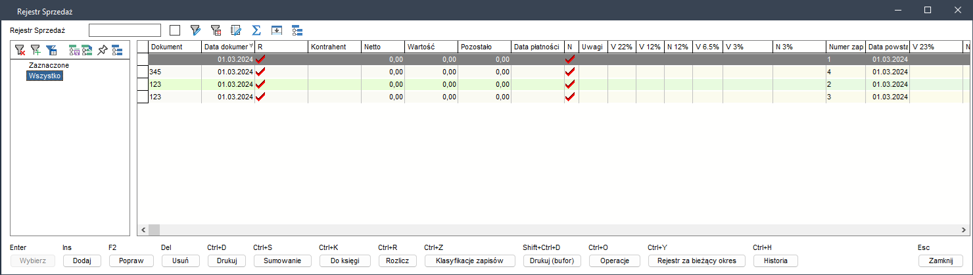Click the pin icon in left panel
Image resolution: width=973 pixels, height=275 pixels.
tap(102, 50)
